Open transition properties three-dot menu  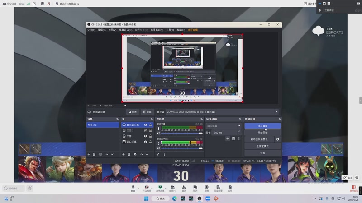(239, 138)
